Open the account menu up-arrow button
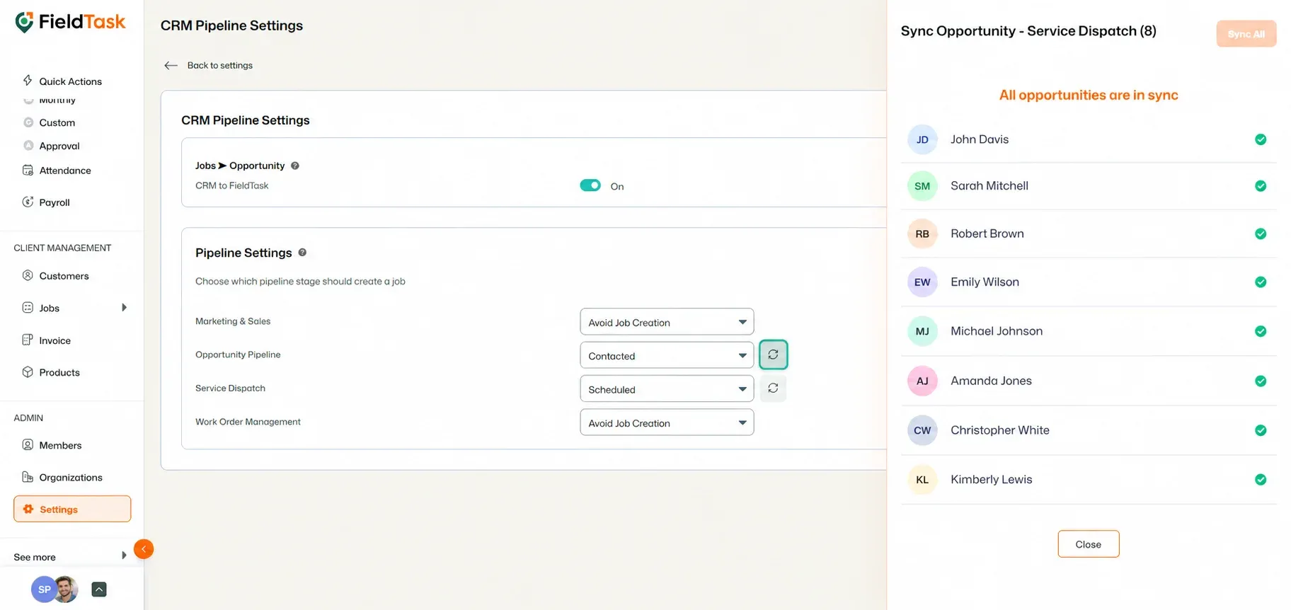Viewport: 1291px width, 610px height. [x=99, y=589]
